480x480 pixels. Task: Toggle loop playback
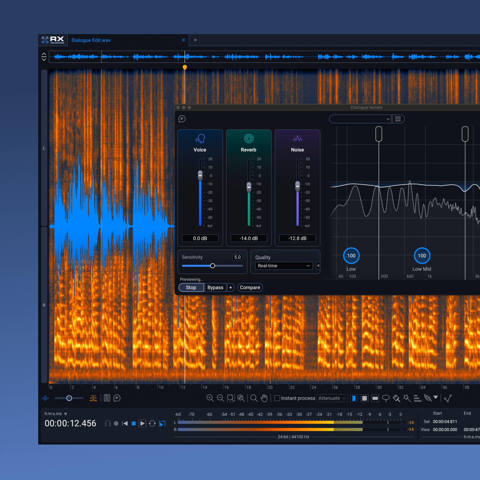coord(152,423)
